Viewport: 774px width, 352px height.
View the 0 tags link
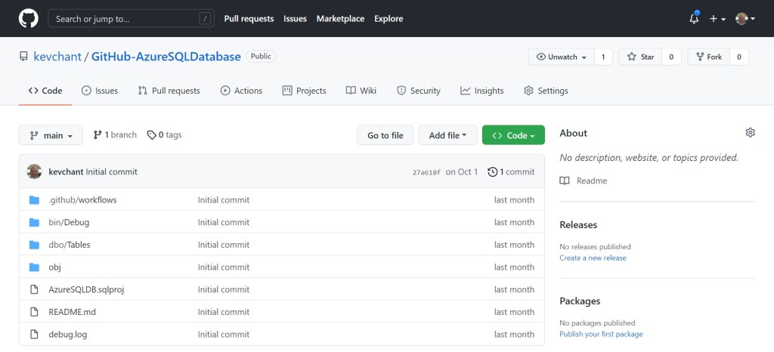(165, 134)
